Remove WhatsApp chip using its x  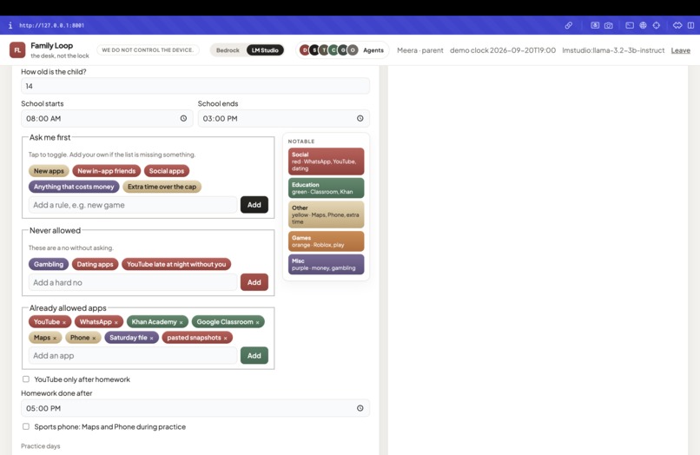click(x=116, y=322)
